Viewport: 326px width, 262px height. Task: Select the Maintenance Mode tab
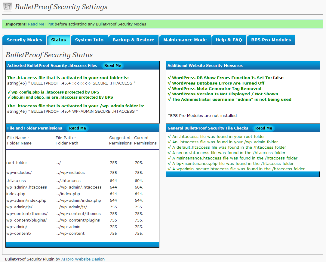[x=185, y=40]
